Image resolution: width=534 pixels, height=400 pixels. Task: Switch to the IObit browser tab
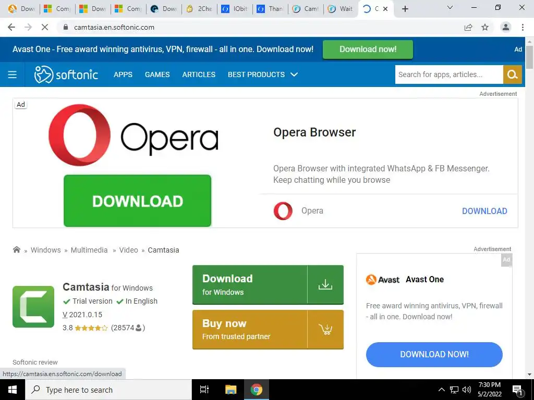(x=235, y=9)
